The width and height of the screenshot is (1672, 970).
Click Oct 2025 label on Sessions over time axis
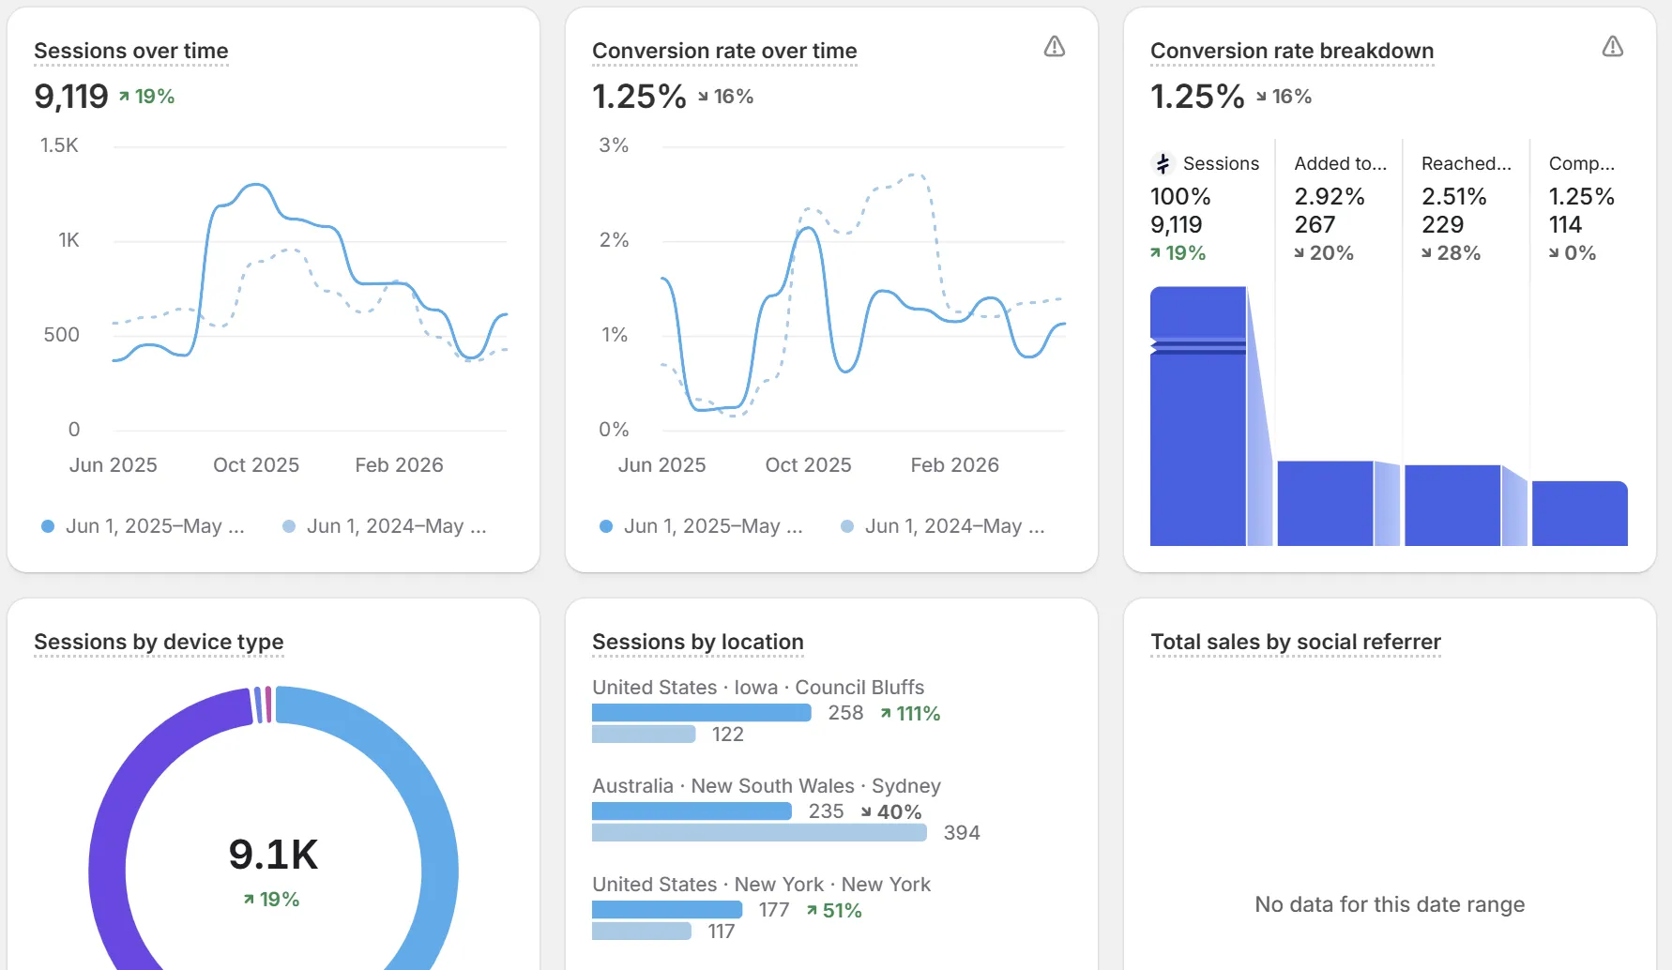pyautogui.click(x=256, y=465)
